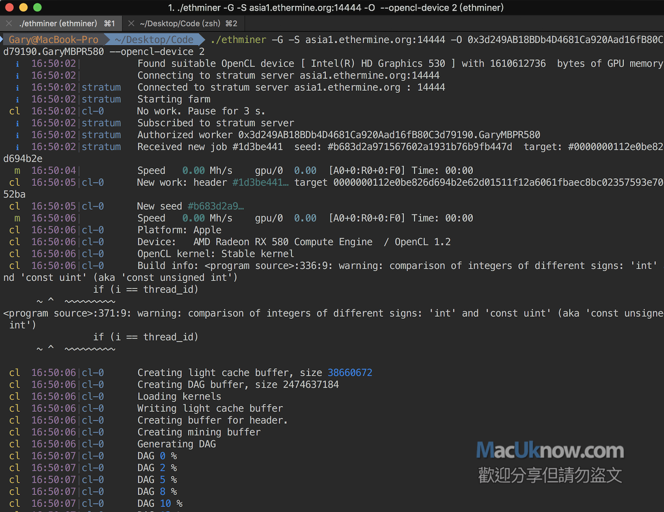Viewport: 664px width, 512px height.
Task: Click the AMD Radeon RX 580 device text
Action: (283, 242)
